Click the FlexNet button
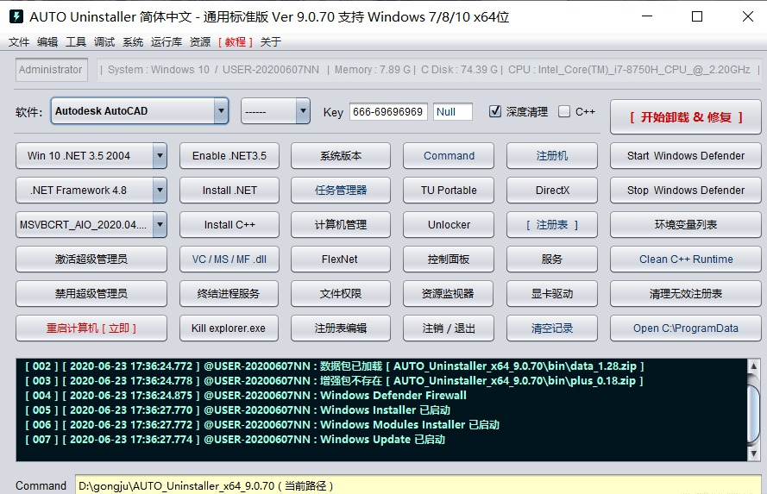 tap(341, 259)
